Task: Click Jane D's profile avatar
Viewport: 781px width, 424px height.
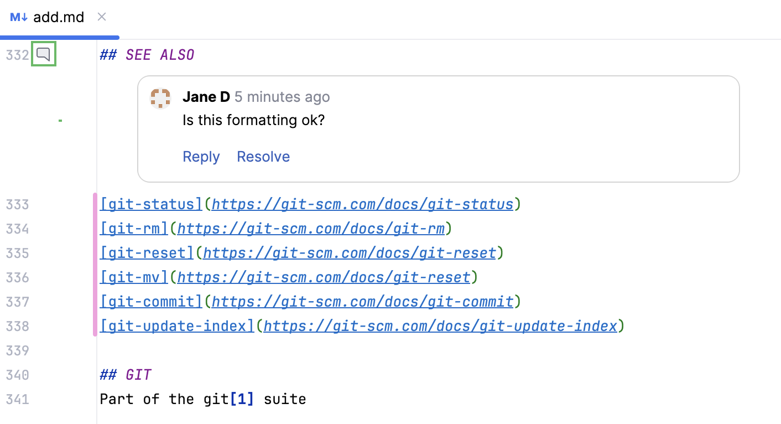Action: tap(160, 99)
